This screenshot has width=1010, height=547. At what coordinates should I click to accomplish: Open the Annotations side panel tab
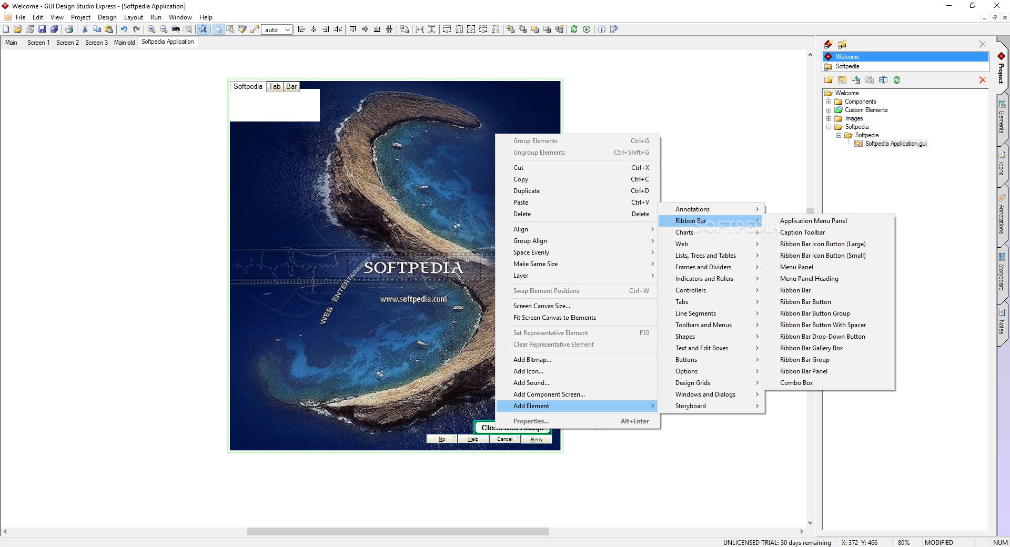point(1002,216)
